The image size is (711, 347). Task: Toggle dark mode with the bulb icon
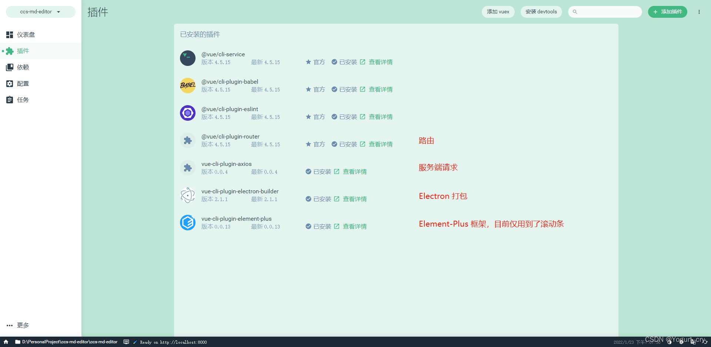[669, 342]
